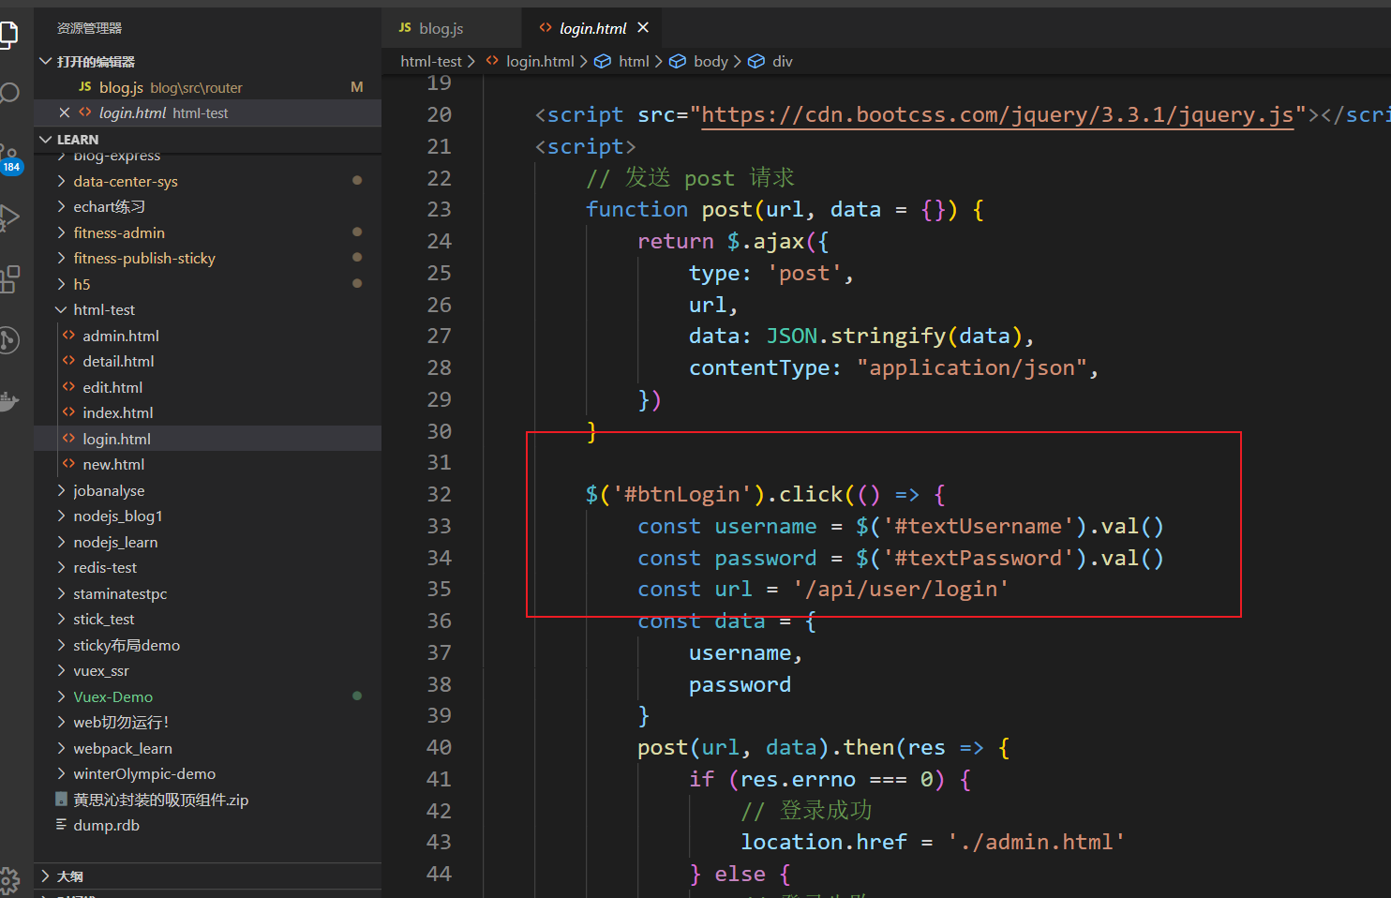Image resolution: width=1391 pixels, height=898 pixels.
Task: Open the Manage settings gear
Action: coord(9,879)
